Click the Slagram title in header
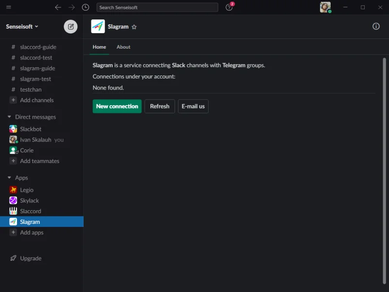This screenshot has height=292, width=389. coord(118,27)
